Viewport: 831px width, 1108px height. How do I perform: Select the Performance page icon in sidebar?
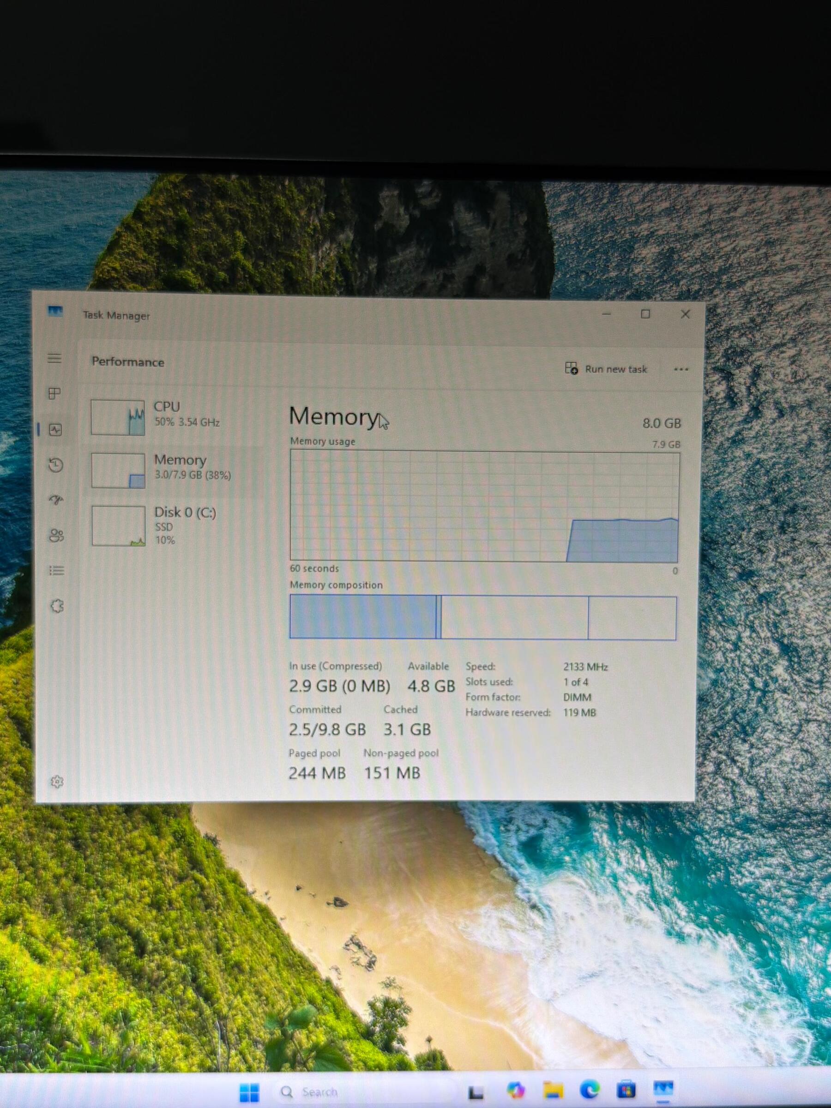pos(55,429)
